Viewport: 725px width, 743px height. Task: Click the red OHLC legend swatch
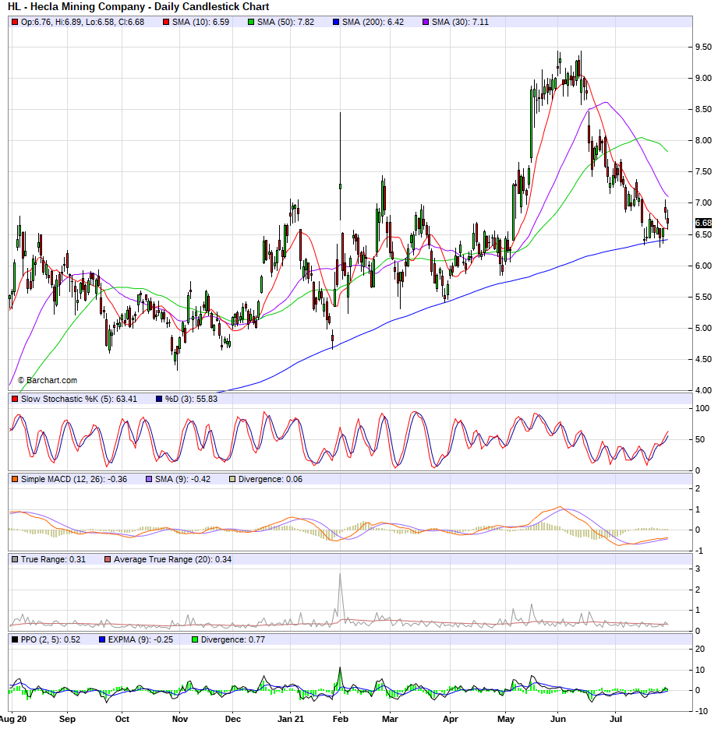(x=15, y=23)
